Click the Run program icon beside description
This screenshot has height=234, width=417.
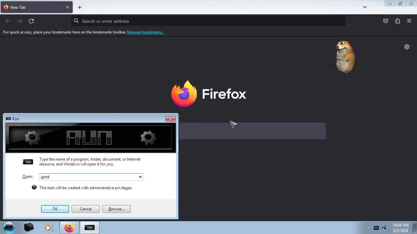click(x=28, y=162)
